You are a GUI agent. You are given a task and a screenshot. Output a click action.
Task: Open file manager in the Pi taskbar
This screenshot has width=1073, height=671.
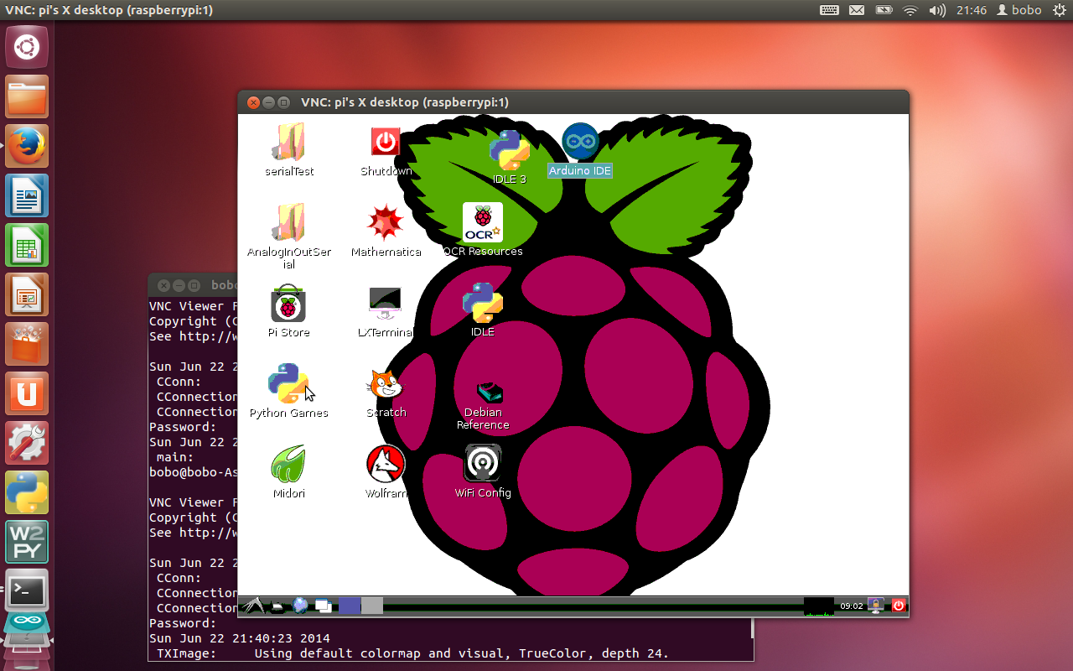pos(276,605)
